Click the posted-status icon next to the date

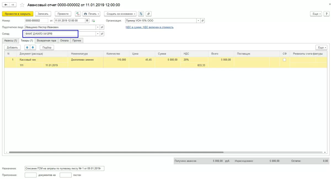point(93,21)
